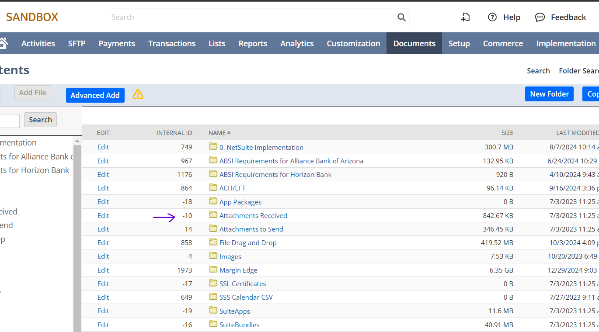
Task: Sort by the Name column header
Action: point(217,133)
